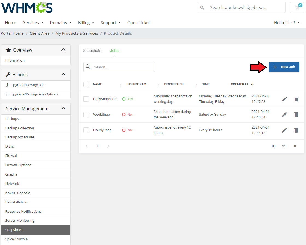Edit the HourlySnap job with the pencil icon
306x245 pixels.
click(x=284, y=130)
